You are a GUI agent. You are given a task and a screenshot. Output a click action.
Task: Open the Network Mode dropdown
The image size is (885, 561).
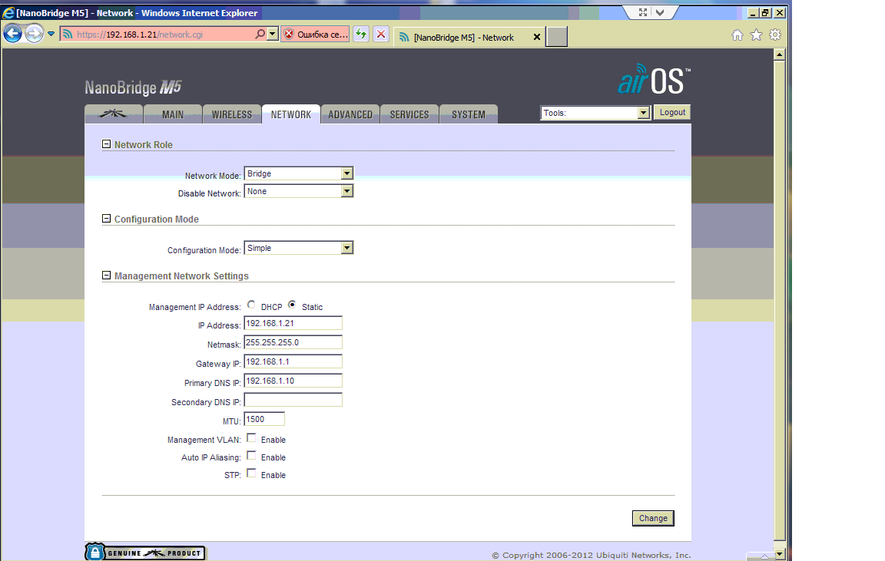[299, 173]
